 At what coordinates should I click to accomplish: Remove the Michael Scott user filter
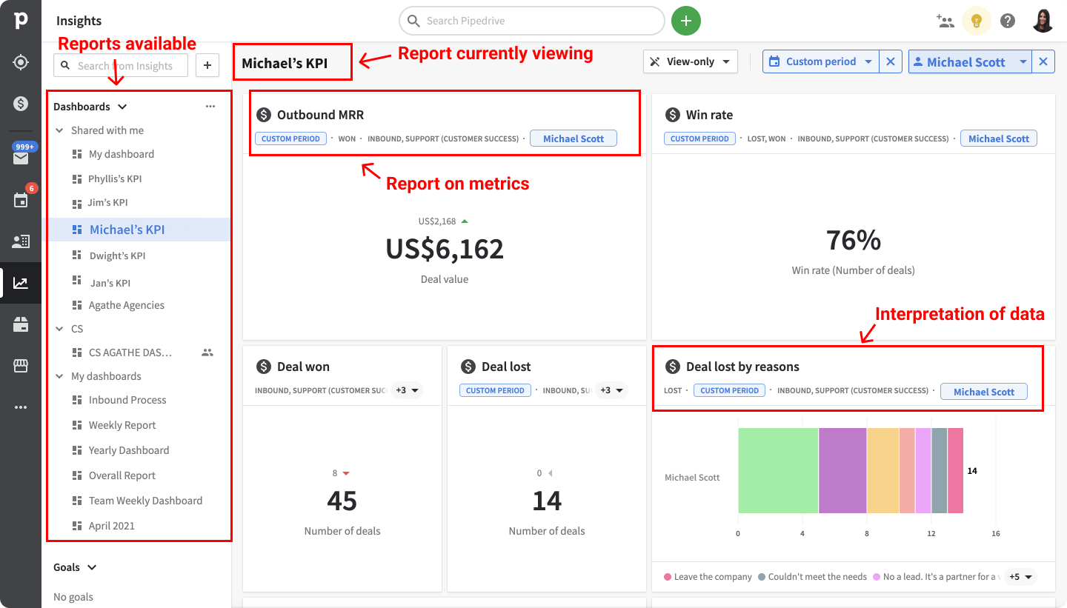[1043, 61]
